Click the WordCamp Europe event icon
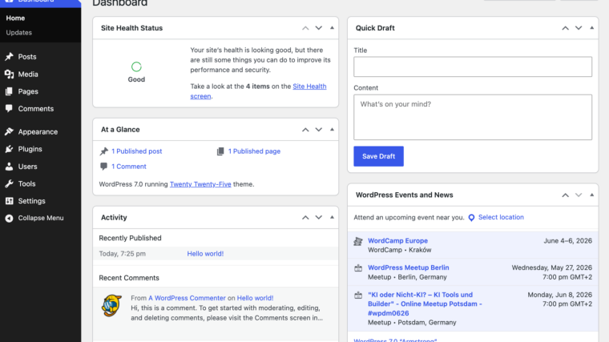 tap(358, 241)
